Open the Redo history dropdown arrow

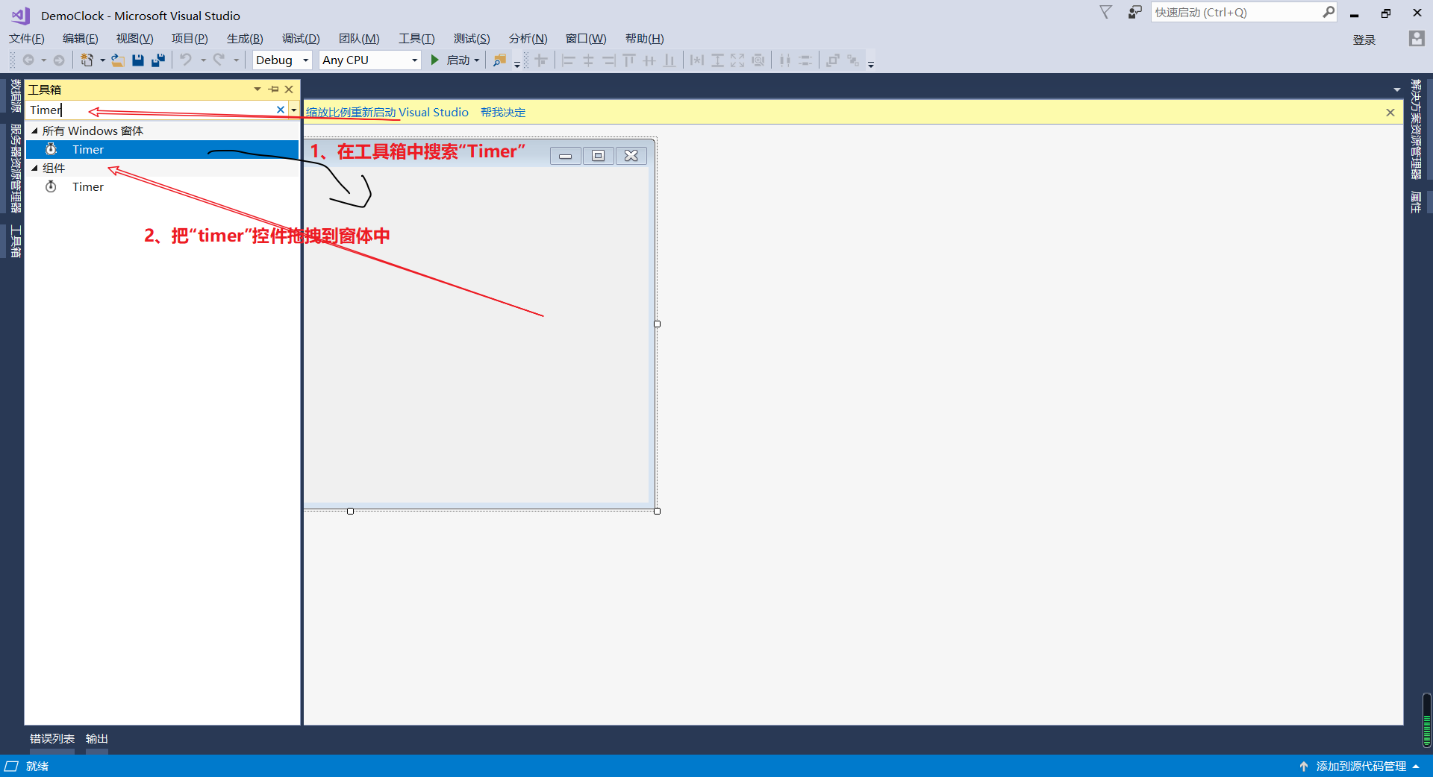pyautogui.click(x=236, y=60)
